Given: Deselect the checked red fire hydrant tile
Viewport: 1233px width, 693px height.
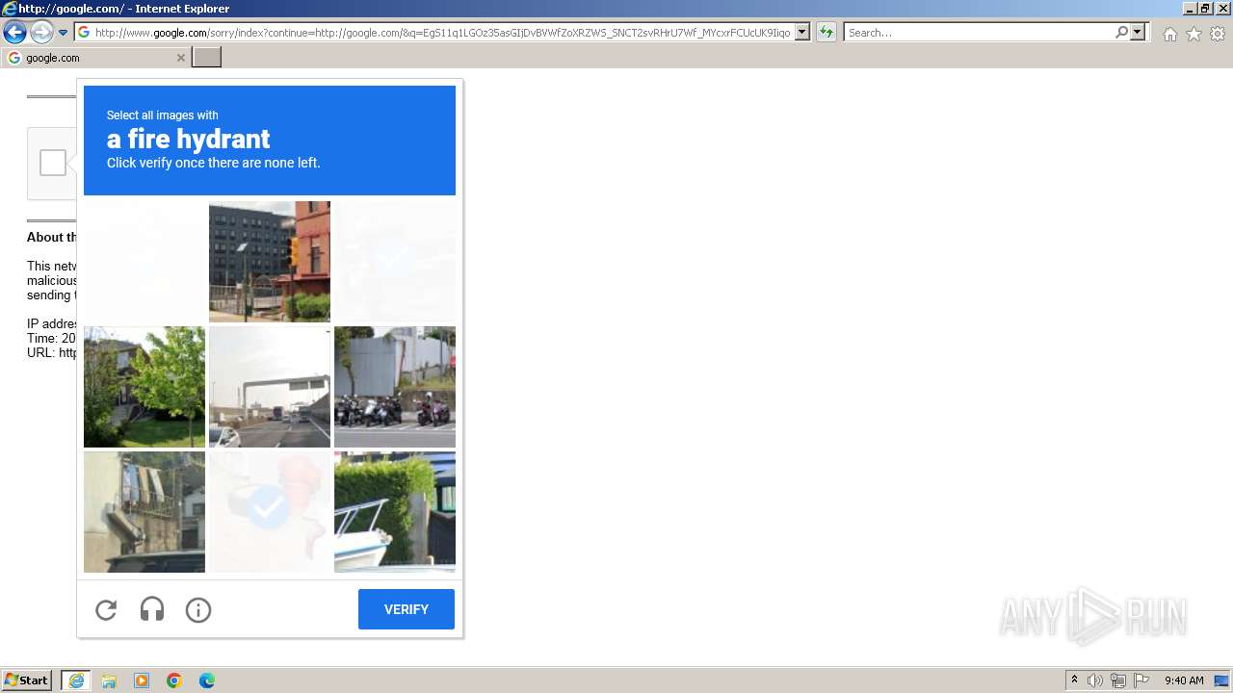Looking at the screenshot, I should pos(270,512).
